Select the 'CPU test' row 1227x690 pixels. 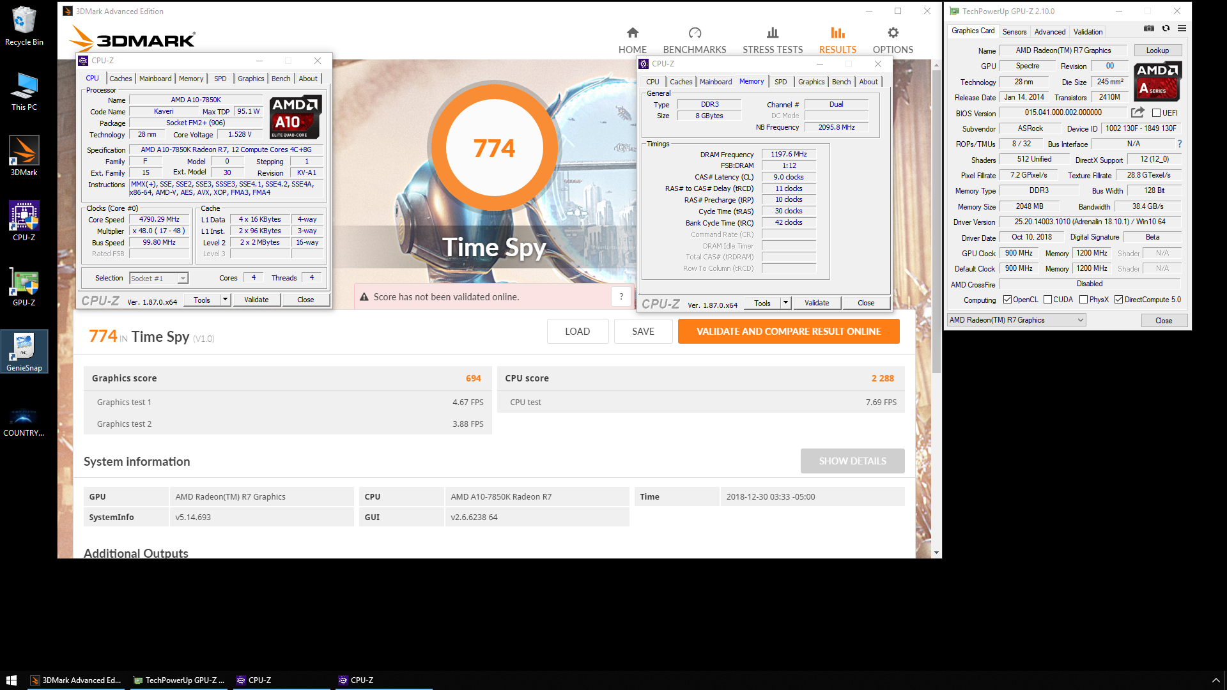coord(700,402)
